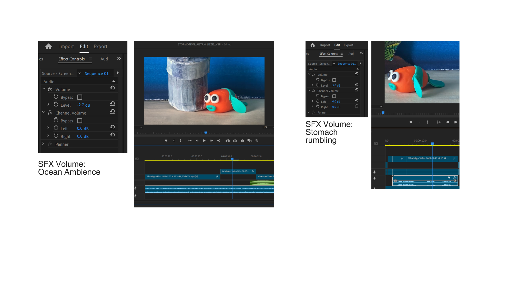Switch to Import tab in left panel
Image resolution: width=507 pixels, height=285 pixels.
click(66, 46)
